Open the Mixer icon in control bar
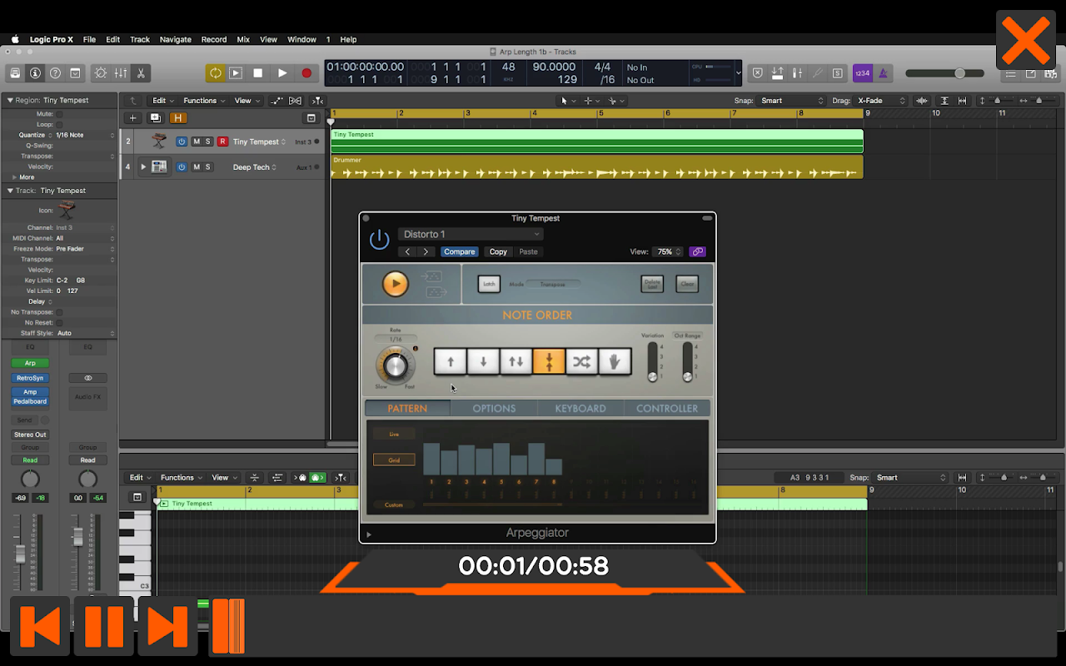Viewport: 1066px width, 666px height. click(121, 73)
